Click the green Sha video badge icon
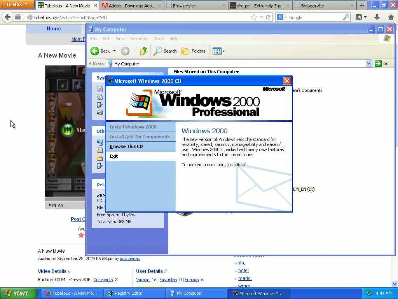Screen dimensions: 398x299 pos(68,130)
